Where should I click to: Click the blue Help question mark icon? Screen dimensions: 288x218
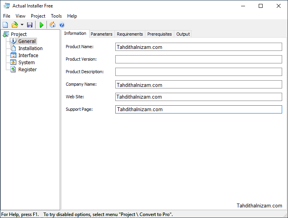pos(62,25)
